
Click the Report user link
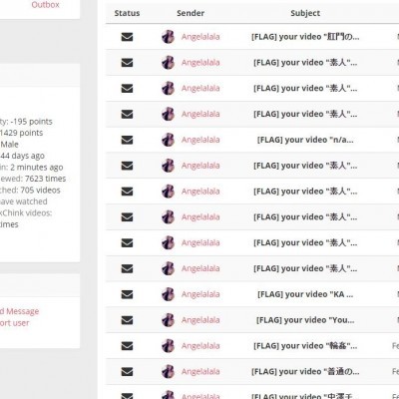(14, 323)
